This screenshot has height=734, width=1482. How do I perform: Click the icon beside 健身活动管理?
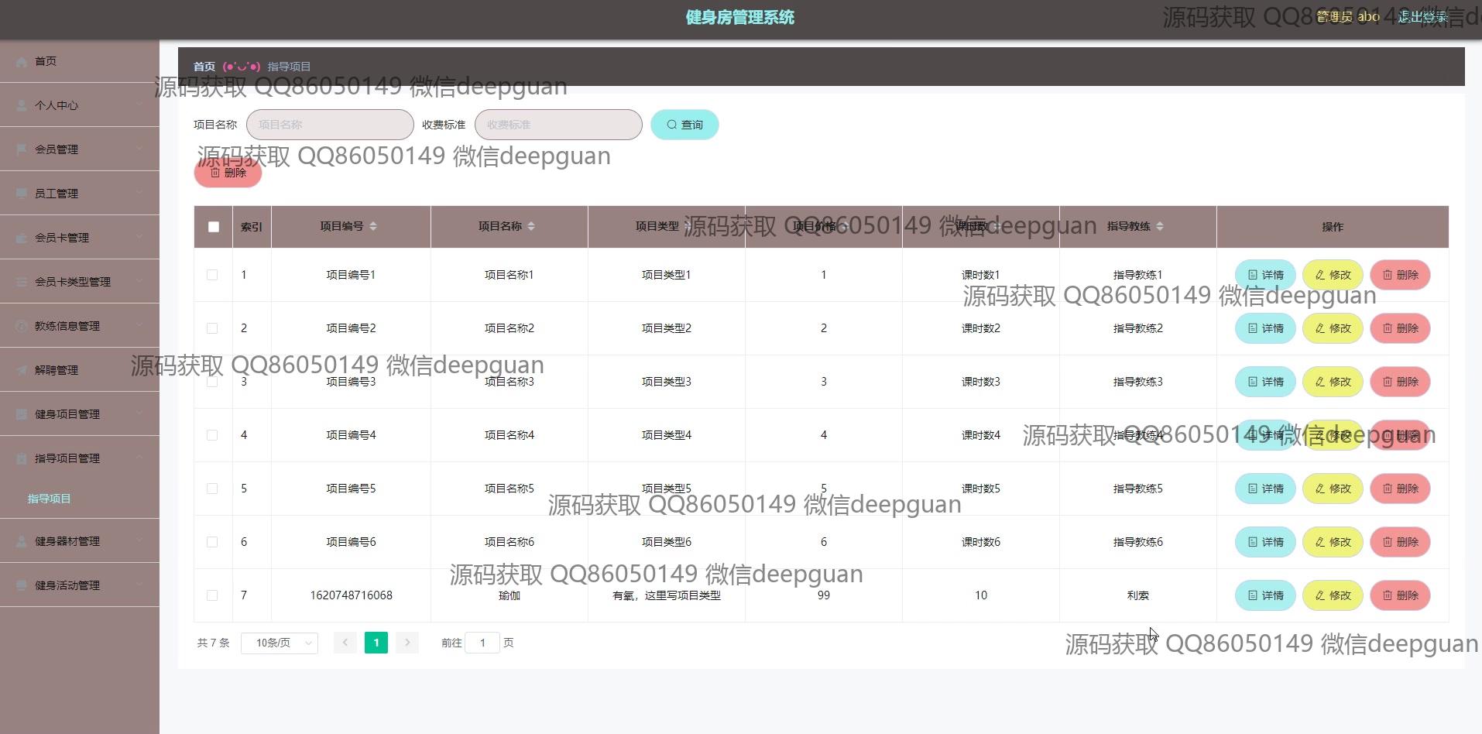[x=22, y=586]
